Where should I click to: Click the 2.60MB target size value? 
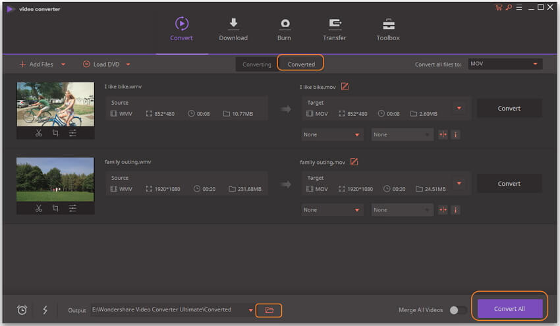428,114
